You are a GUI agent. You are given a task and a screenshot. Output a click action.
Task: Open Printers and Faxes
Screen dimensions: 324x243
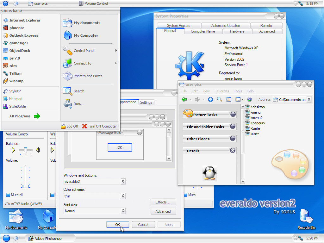click(x=83, y=76)
